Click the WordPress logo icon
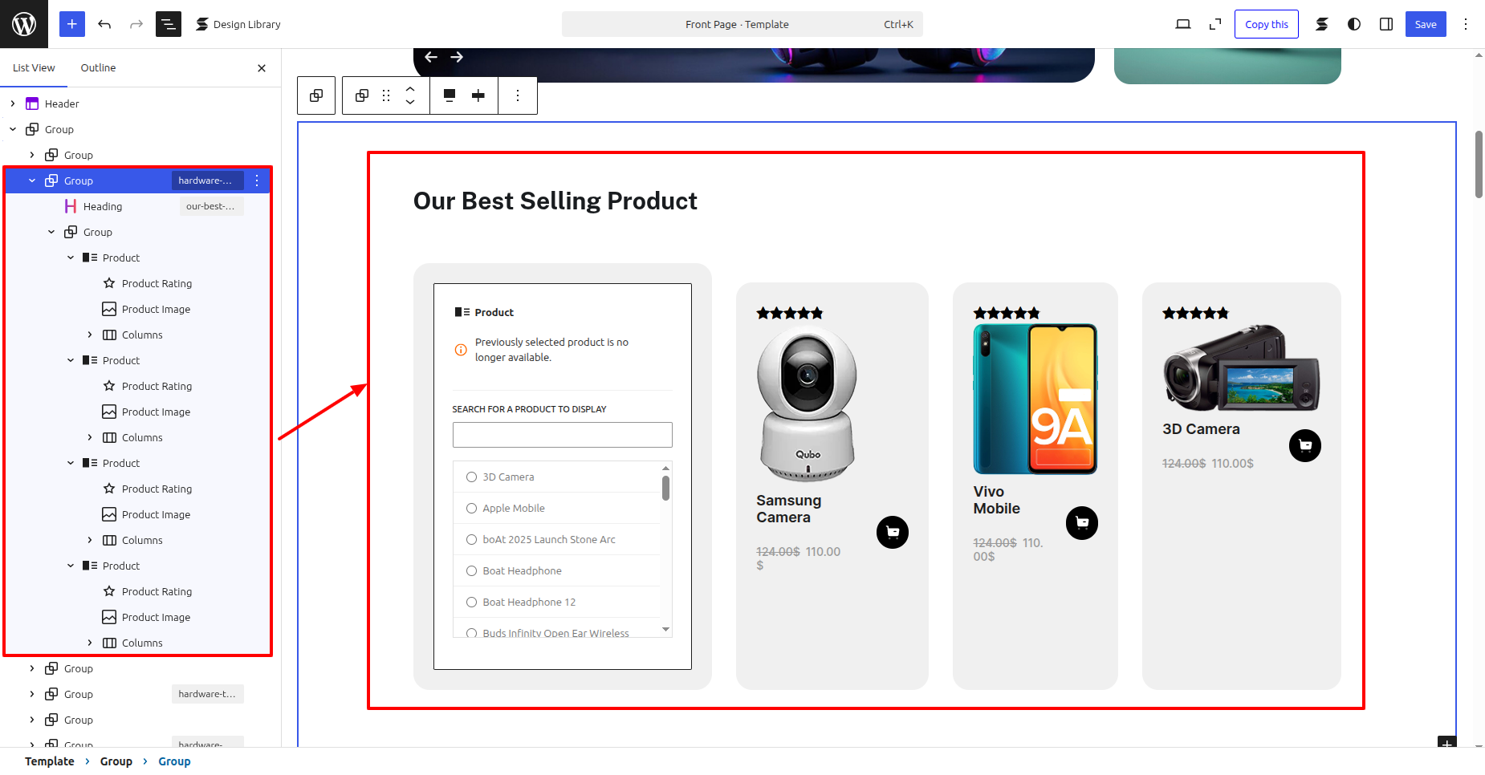This screenshot has width=1485, height=775. click(24, 24)
